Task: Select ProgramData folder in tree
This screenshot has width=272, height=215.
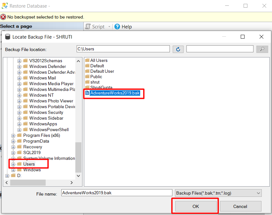Action: [x=36, y=141]
